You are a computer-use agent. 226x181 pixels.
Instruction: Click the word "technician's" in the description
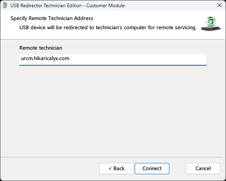[109, 27]
